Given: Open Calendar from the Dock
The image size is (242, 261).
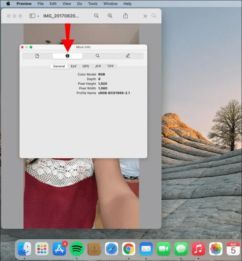Looking at the screenshot, I should (233, 249).
